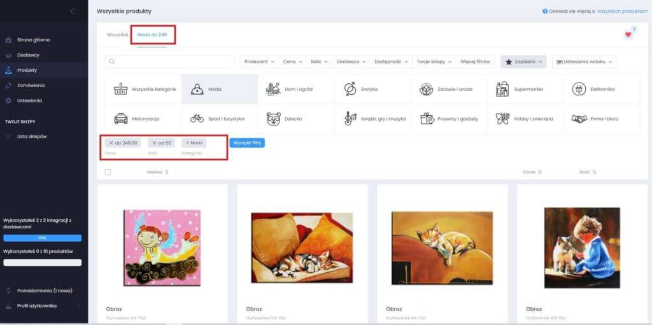The image size is (652, 325).
Task: Select the Dziecko bear icon
Action: (273, 119)
